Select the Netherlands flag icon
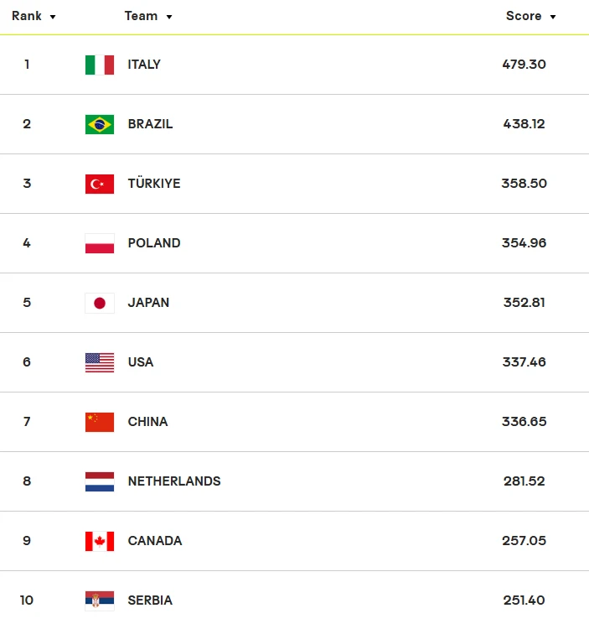The image size is (589, 629). 100,481
